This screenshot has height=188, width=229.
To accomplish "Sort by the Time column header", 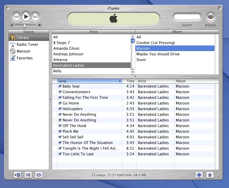I will tap(129, 81).
